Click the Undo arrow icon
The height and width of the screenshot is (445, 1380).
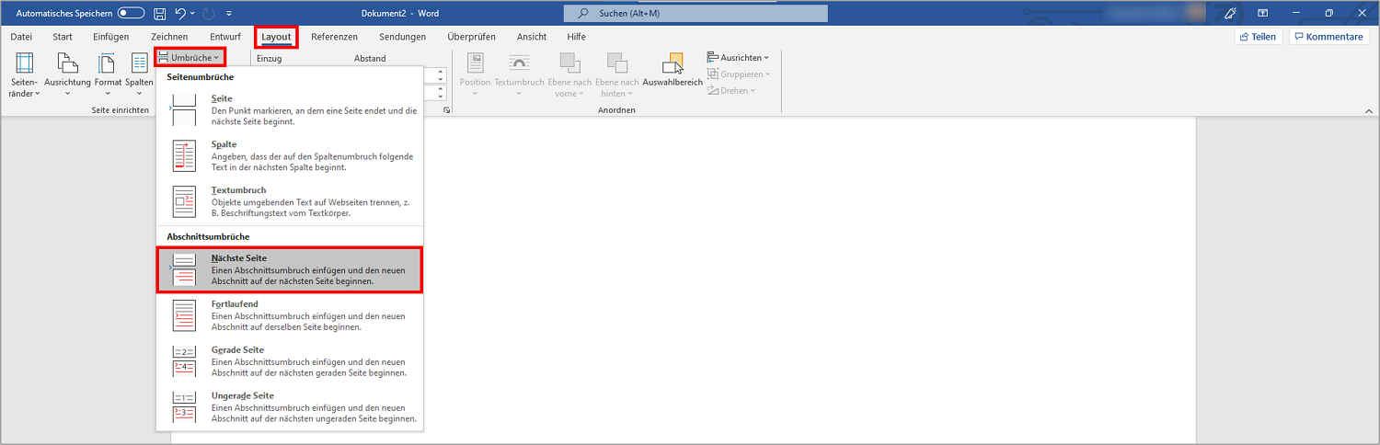point(181,14)
